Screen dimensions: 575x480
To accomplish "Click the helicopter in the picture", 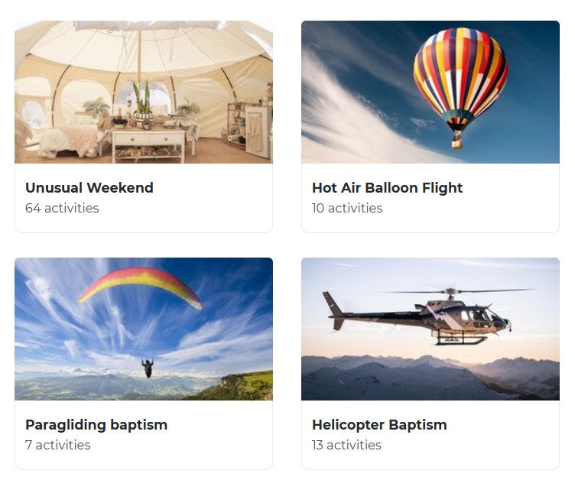I will click(427, 316).
